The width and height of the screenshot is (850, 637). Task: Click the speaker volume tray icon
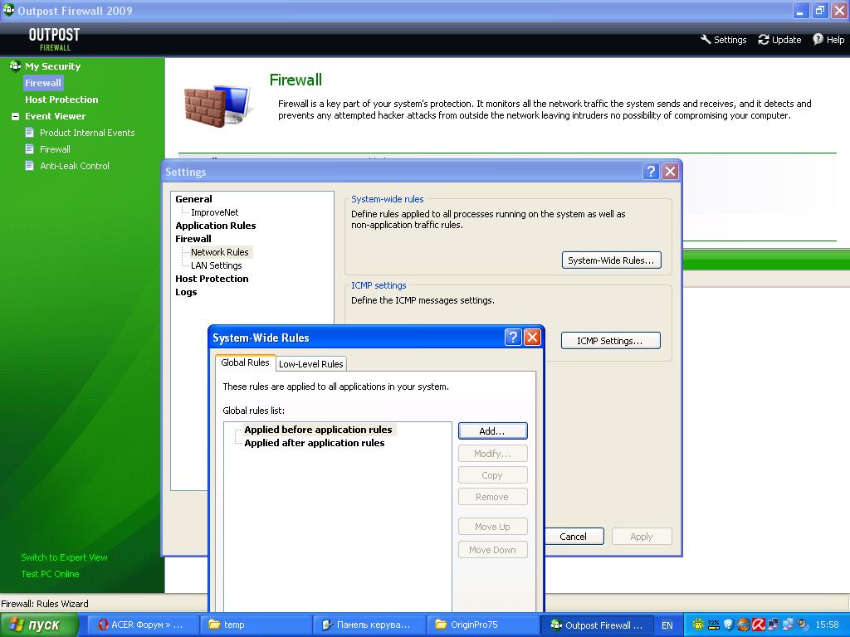(803, 625)
